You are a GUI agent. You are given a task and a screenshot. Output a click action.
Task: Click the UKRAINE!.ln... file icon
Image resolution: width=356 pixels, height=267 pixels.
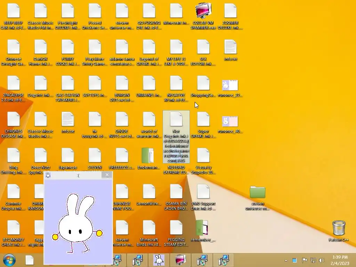click(x=149, y=87)
